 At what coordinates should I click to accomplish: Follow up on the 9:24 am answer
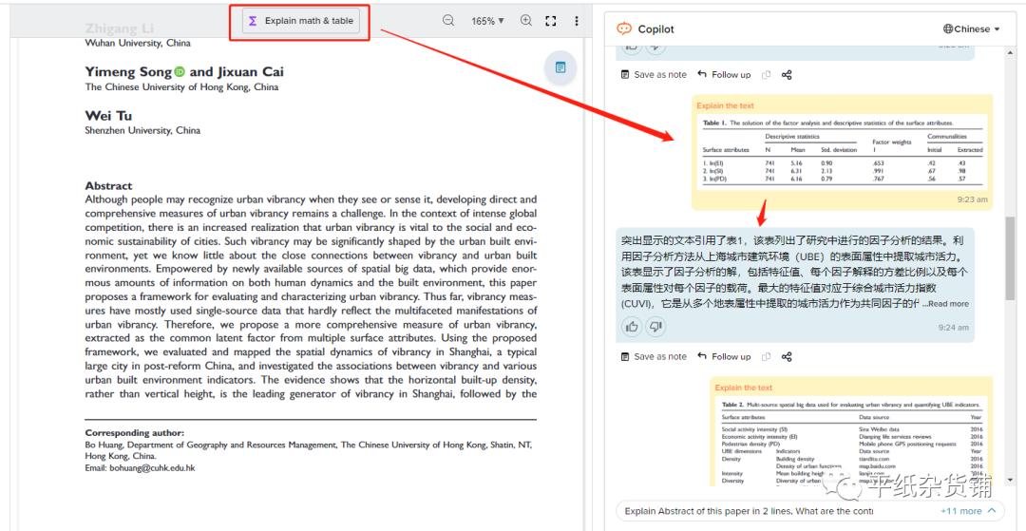click(x=724, y=357)
